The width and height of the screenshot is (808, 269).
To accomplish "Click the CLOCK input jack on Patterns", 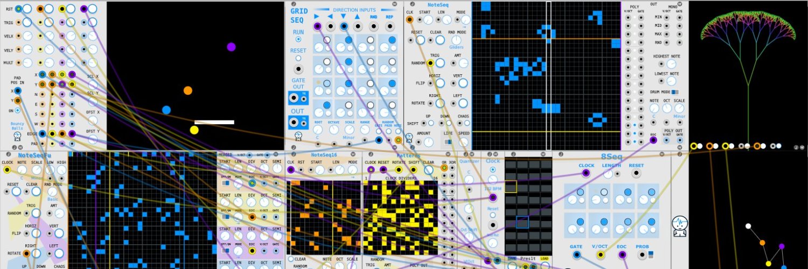I will click(x=371, y=169).
